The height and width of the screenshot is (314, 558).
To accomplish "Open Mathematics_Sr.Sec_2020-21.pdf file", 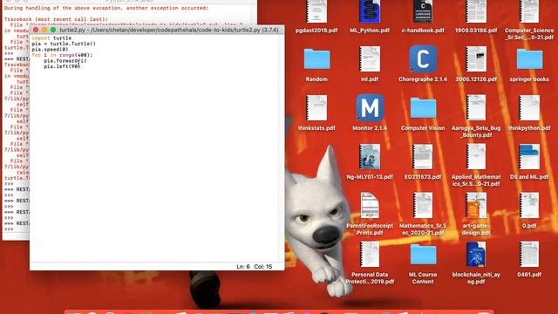I will coord(423,206).
